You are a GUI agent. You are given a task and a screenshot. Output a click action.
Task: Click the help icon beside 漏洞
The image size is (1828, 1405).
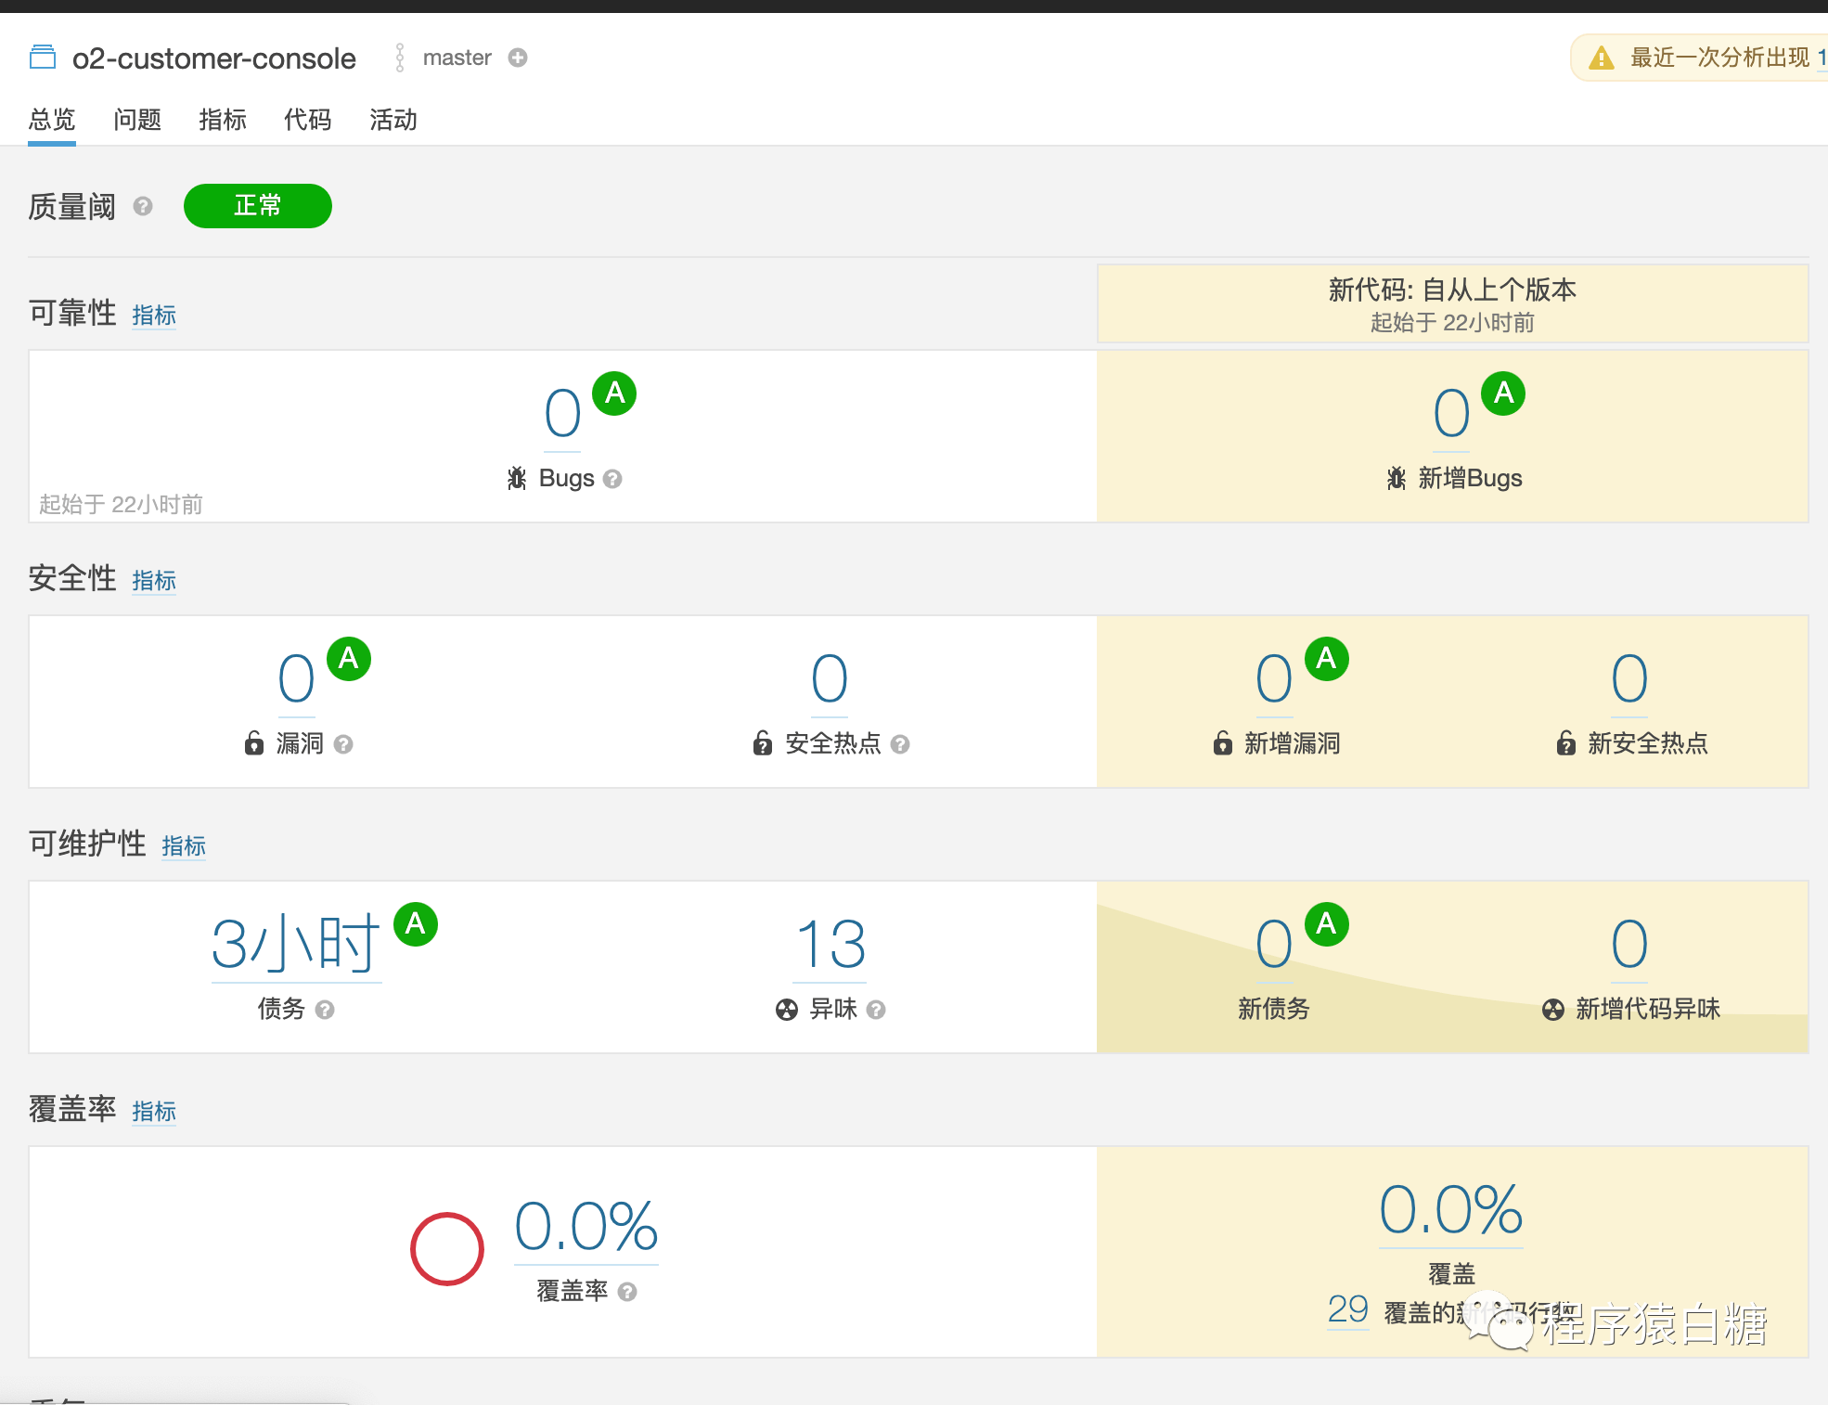343,744
